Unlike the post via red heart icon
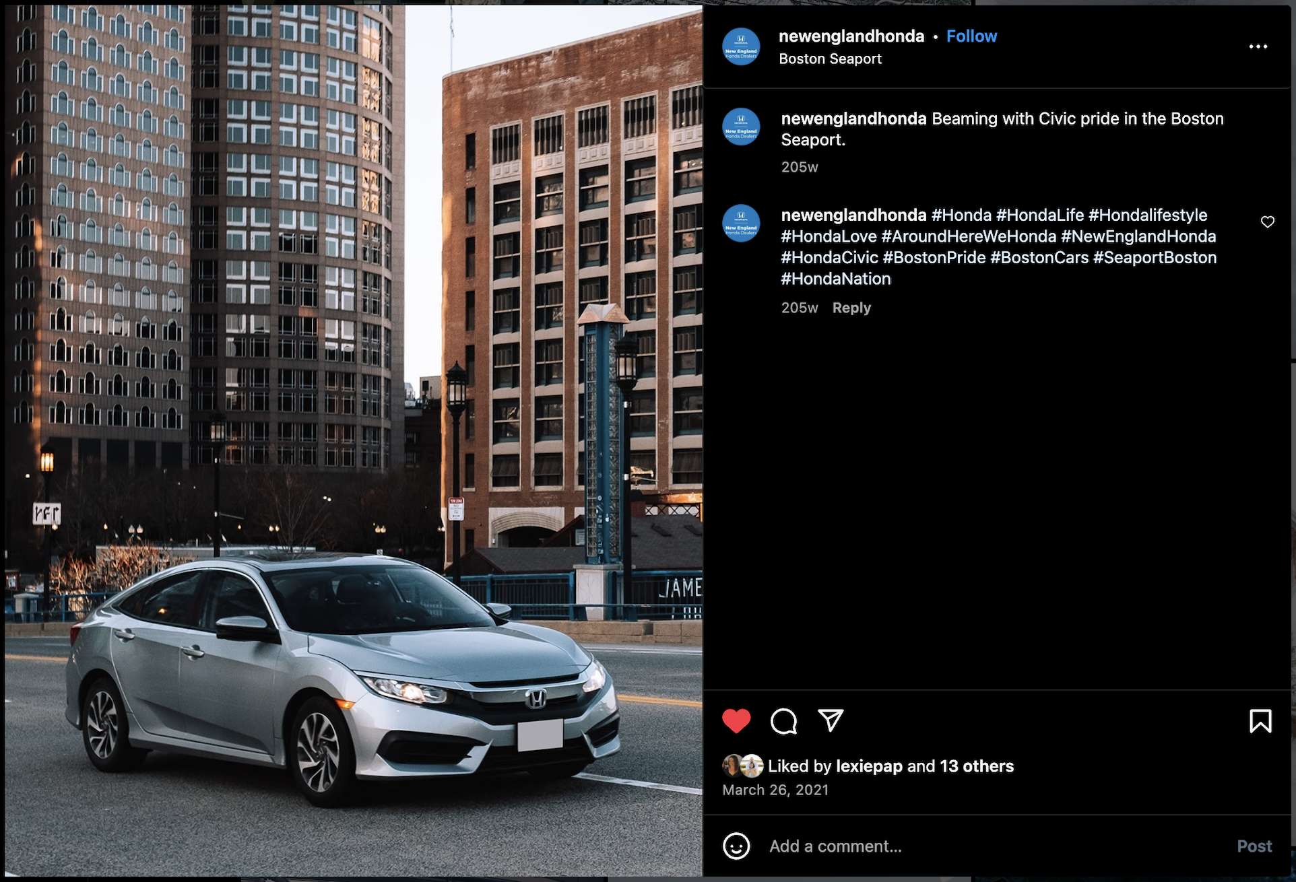Viewport: 1296px width, 882px height. pos(736,721)
